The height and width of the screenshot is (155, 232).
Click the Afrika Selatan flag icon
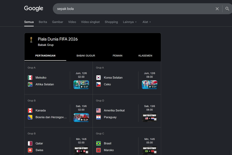tap(30, 84)
